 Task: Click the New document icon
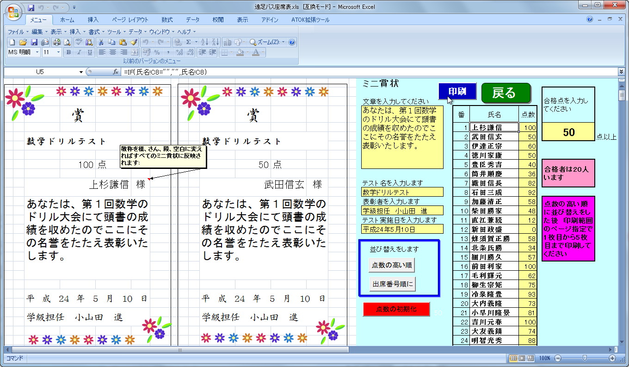point(12,42)
